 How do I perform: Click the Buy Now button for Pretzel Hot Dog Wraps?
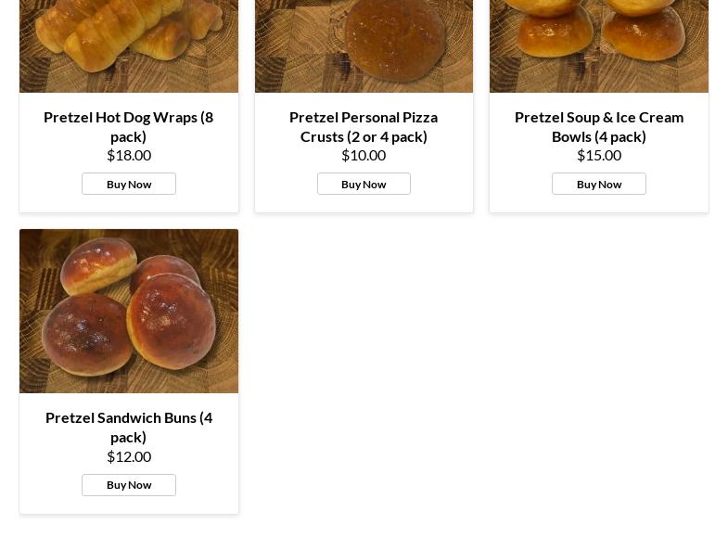[x=129, y=184]
